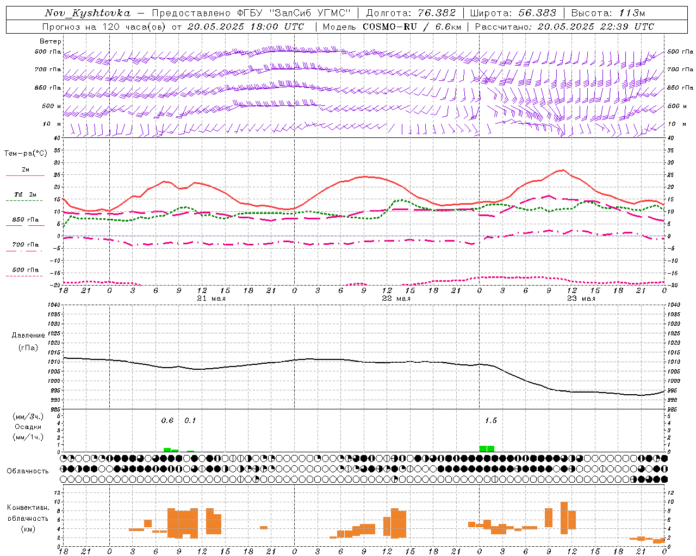696x556 pixels.
Task: Click the provider text ФГБУ "ЗапСиб УГМС"
Action: pyautogui.click(x=294, y=13)
